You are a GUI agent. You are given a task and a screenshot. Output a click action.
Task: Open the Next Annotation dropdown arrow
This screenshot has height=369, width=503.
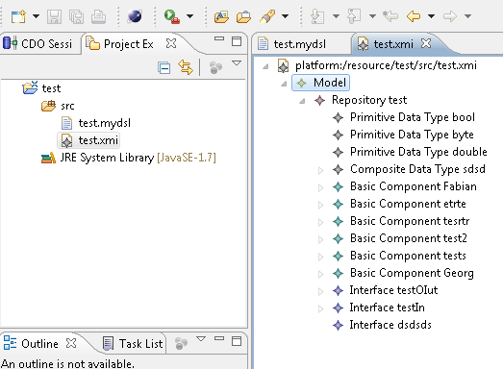coord(336,16)
